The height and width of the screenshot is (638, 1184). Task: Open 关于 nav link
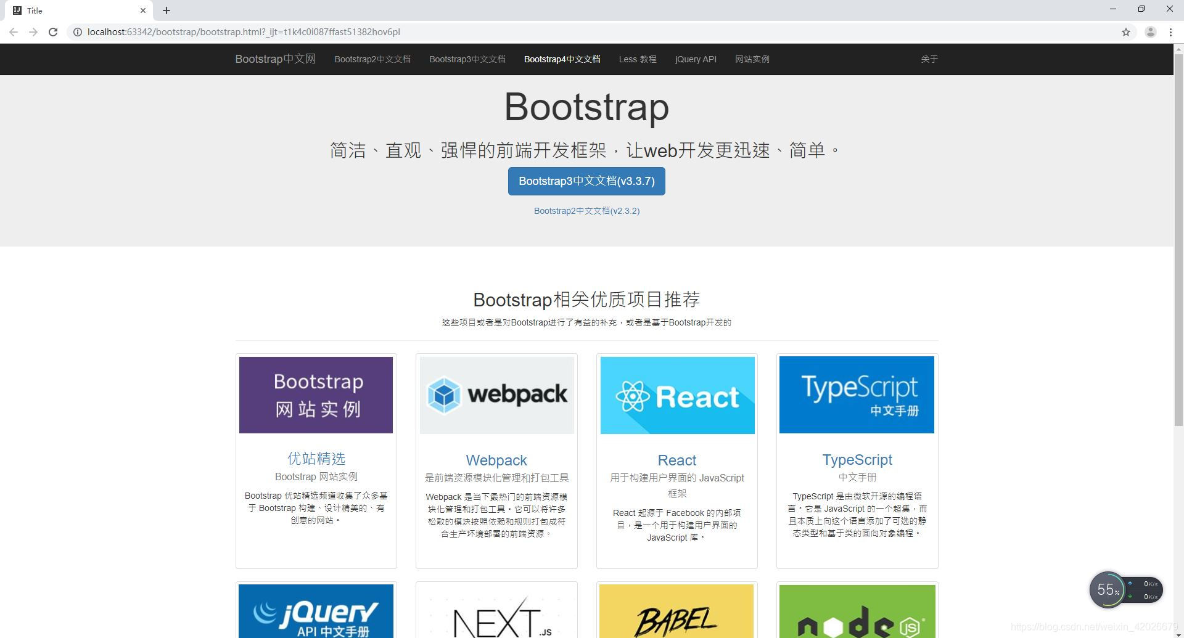pos(929,59)
